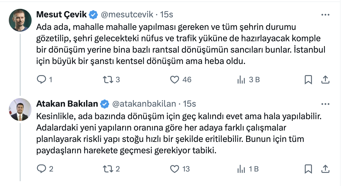This screenshot has width=342, height=186.
Task: Share Mesut Çevik's tweet
Action: pyautogui.click(x=325, y=80)
